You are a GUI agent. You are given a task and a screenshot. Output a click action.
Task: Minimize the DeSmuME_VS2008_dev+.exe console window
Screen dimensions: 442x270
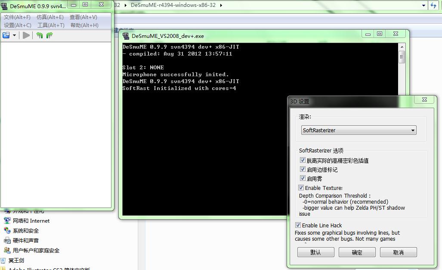coord(368,34)
